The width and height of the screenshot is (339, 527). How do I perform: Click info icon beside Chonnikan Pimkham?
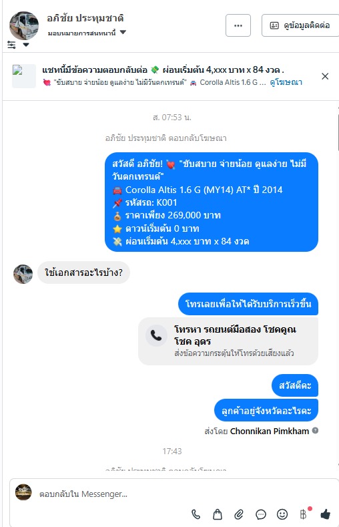[315, 430]
